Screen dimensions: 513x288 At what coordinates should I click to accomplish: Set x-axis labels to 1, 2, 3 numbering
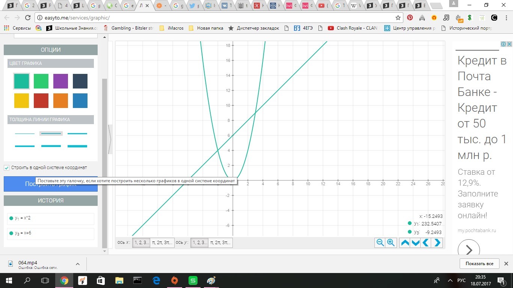pos(141,243)
